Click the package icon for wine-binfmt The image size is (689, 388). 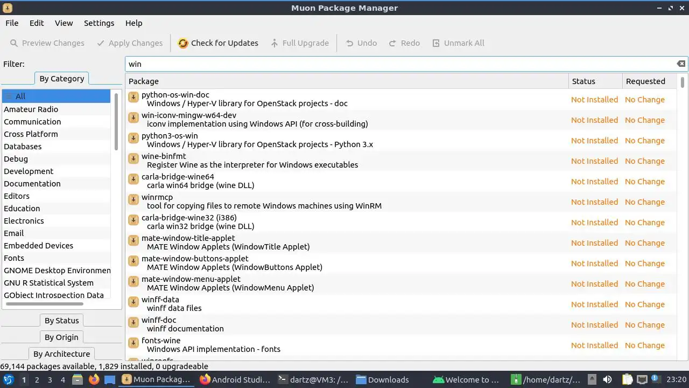(x=133, y=158)
